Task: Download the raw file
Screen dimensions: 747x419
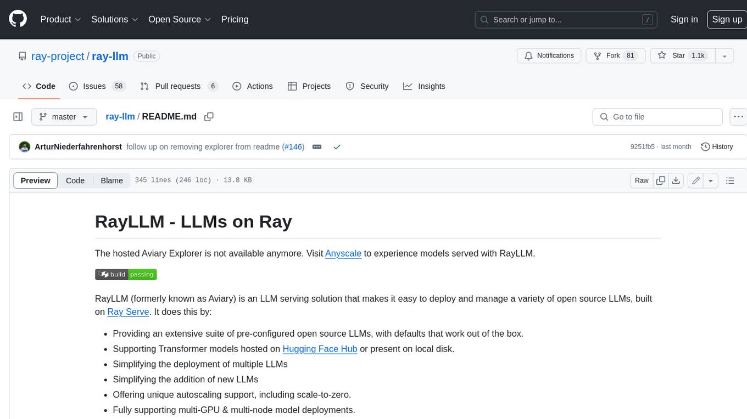Action: coord(676,180)
